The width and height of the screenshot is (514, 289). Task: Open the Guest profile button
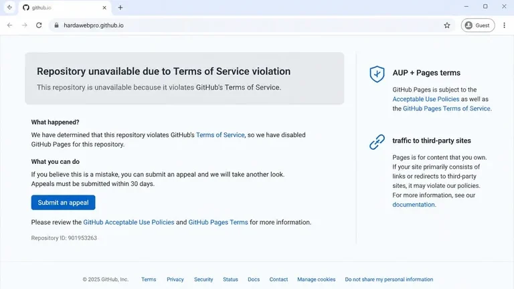478,25
